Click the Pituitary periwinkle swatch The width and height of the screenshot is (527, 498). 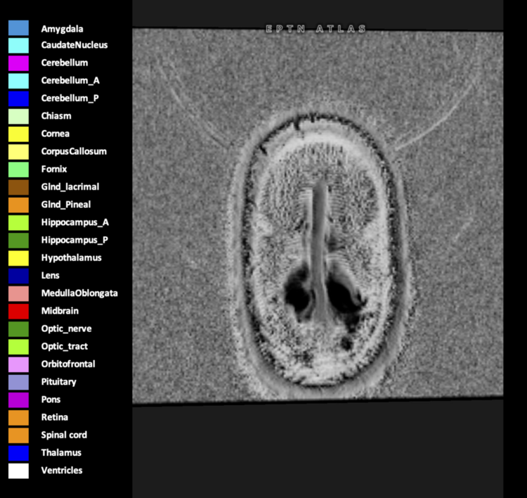point(18,382)
